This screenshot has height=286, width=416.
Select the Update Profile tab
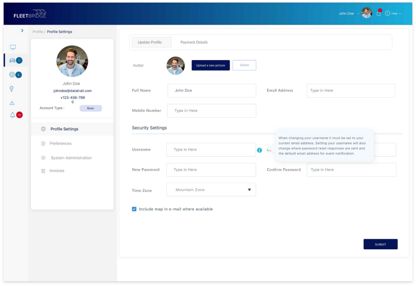click(x=150, y=42)
